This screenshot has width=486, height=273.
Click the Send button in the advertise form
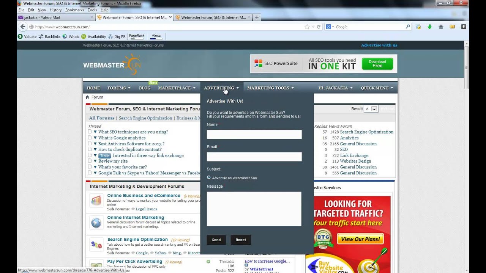[216, 240]
